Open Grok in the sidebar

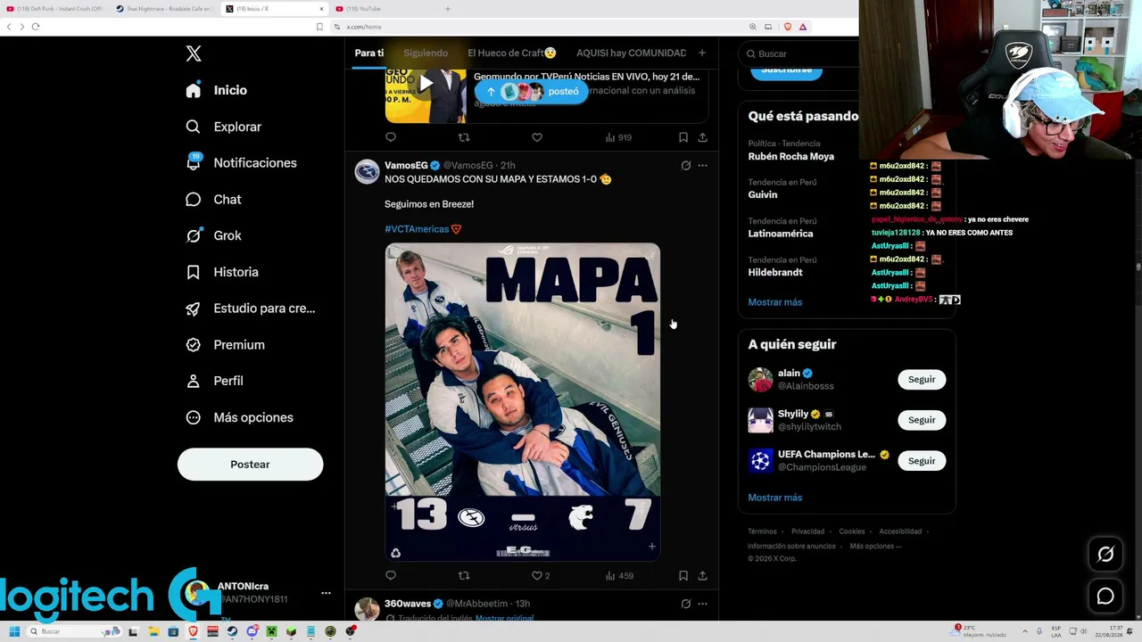pyautogui.click(x=214, y=235)
